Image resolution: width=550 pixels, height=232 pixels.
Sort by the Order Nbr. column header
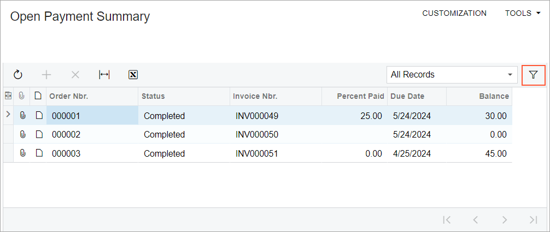[69, 96]
